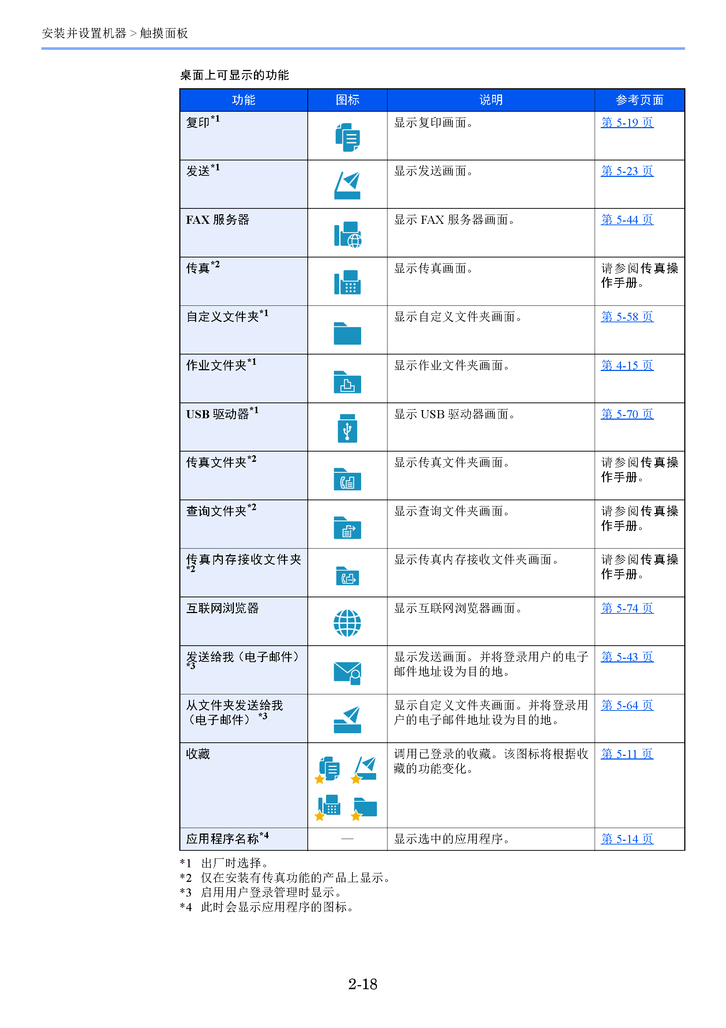Open the 第 5-44 页 link

(x=627, y=219)
